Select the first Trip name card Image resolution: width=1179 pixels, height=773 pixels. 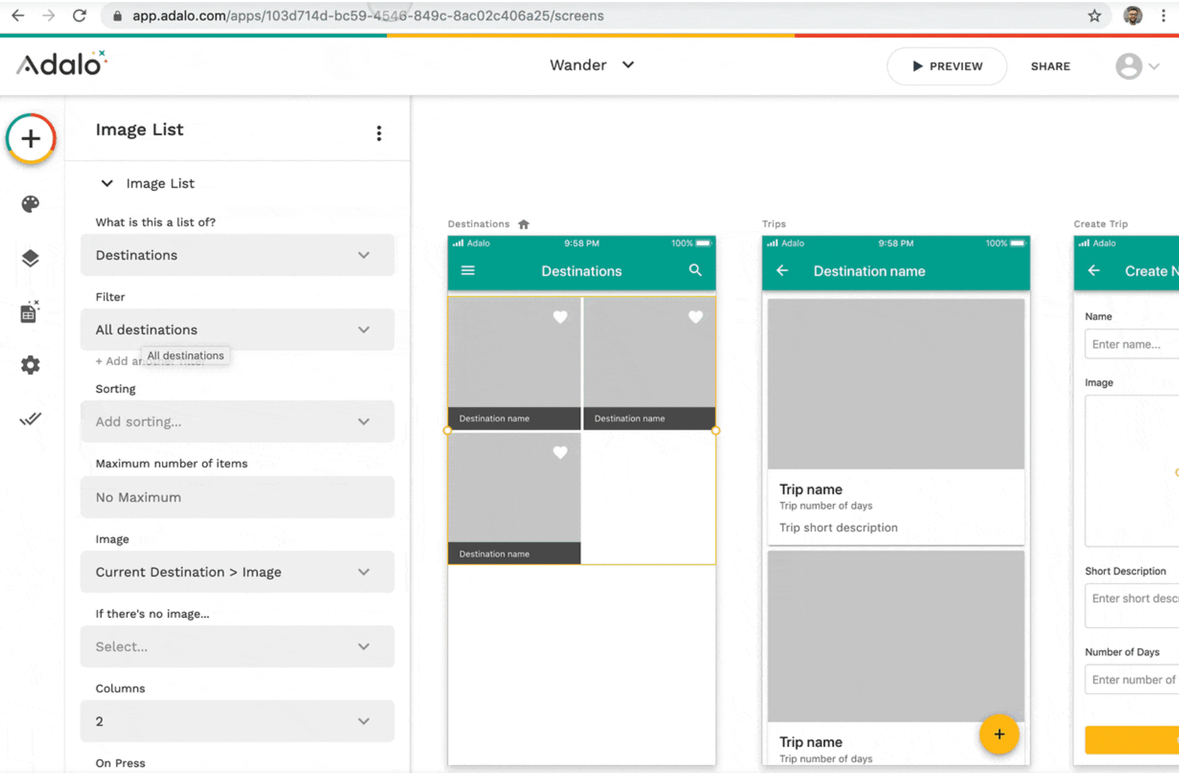(x=896, y=422)
